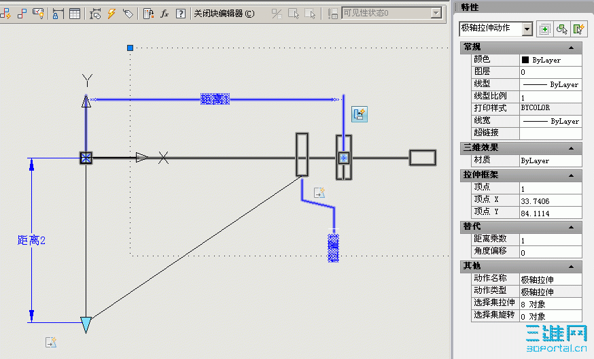
Task: Toggle the visibility mode icon
Action: (x=277, y=14)
